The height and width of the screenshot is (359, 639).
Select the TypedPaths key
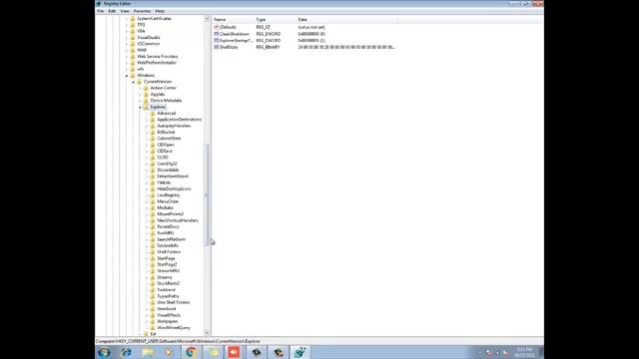(168, 296)
